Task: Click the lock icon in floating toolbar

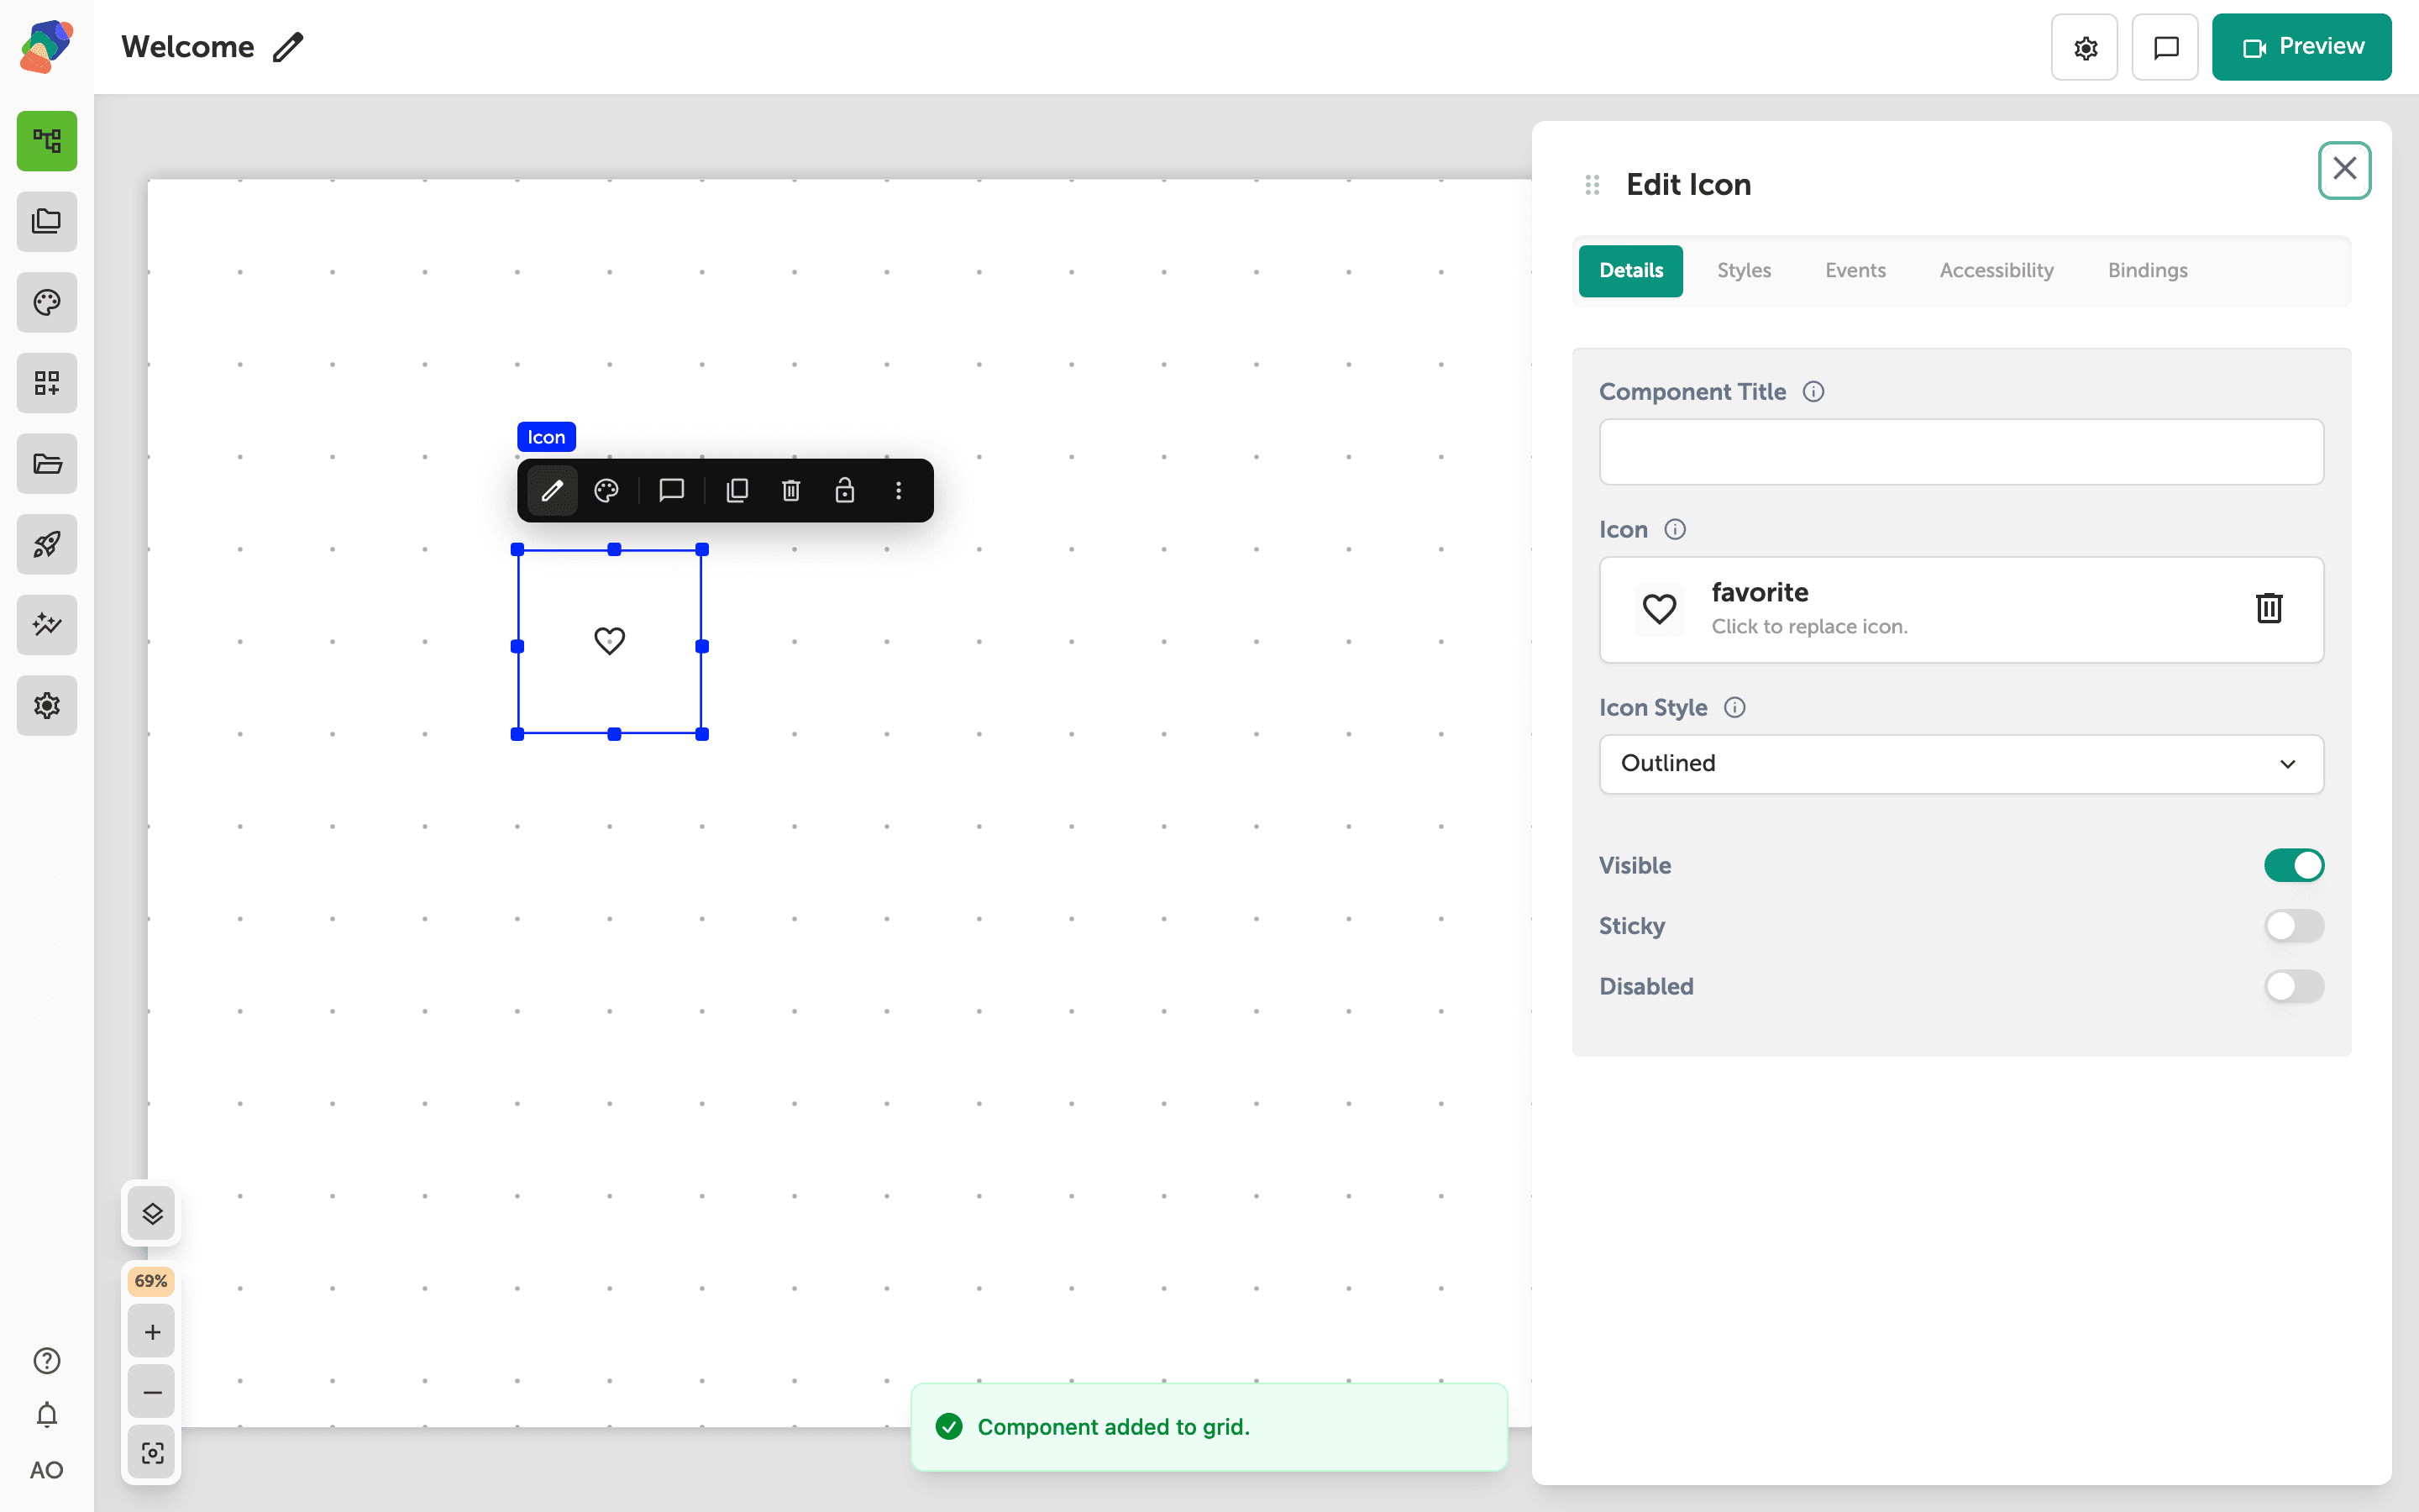Action: pyautogui.click(x=845, y=490)
